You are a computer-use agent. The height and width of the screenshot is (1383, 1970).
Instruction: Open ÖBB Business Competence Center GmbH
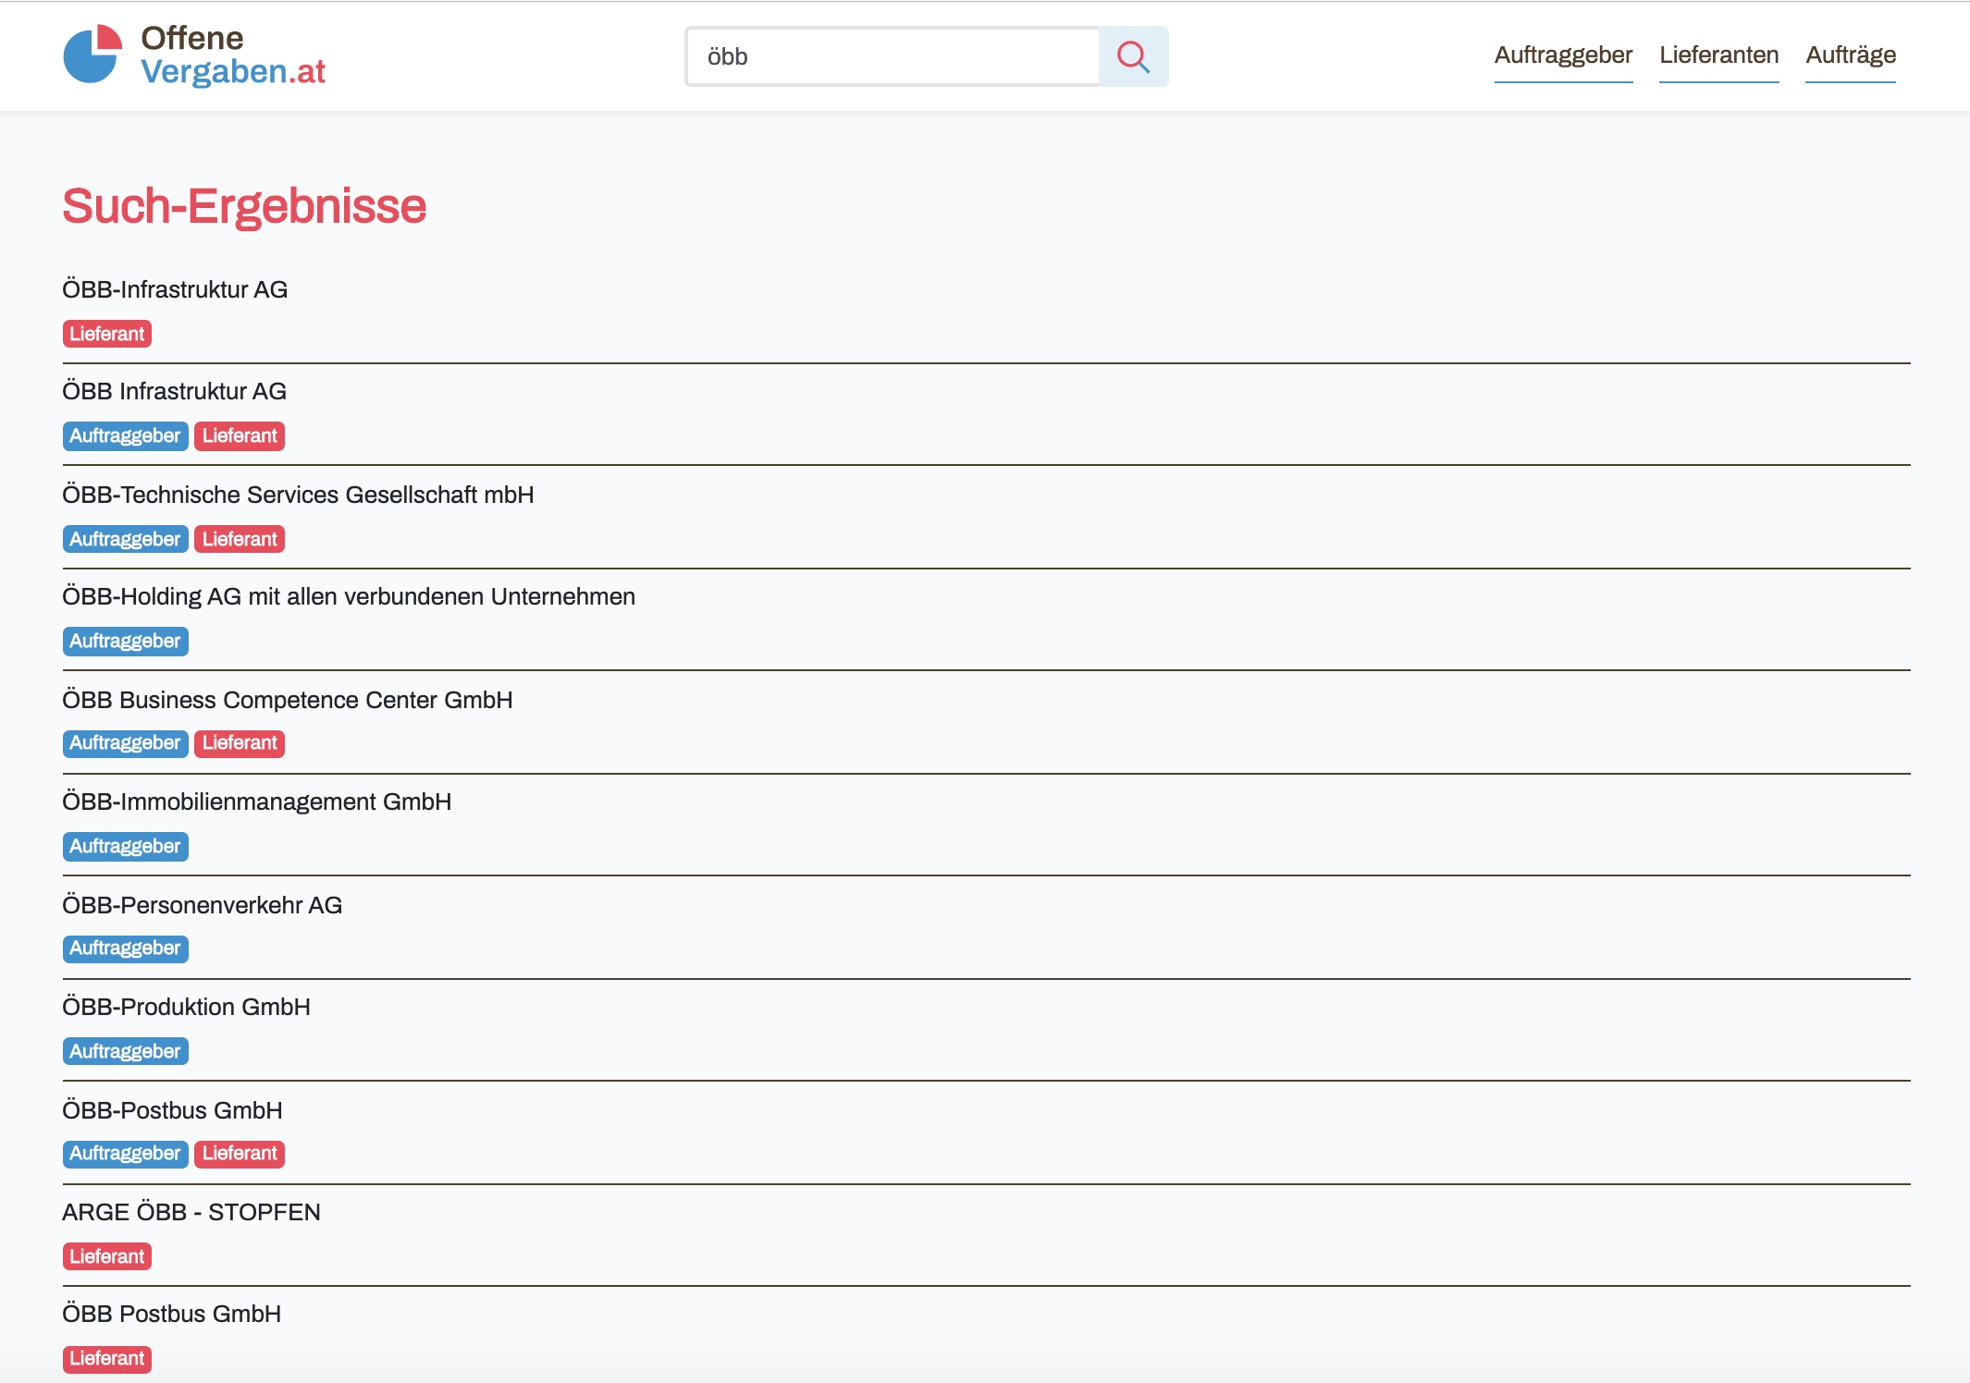[287, 700]
